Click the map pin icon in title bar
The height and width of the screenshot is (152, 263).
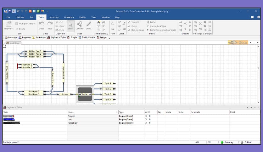point(42,11)
